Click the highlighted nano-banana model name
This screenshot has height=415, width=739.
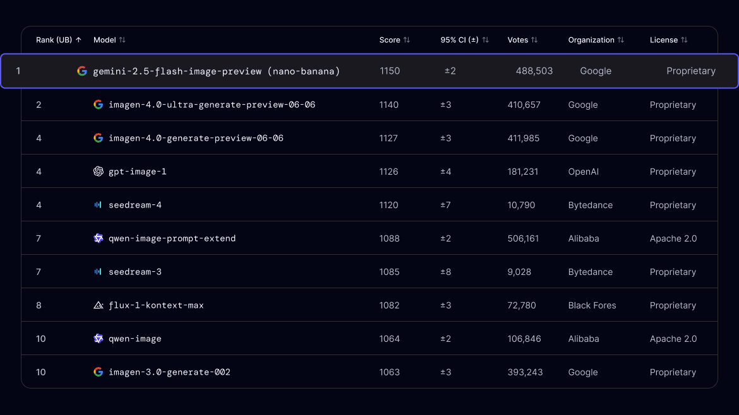click(x=216, y=71)
